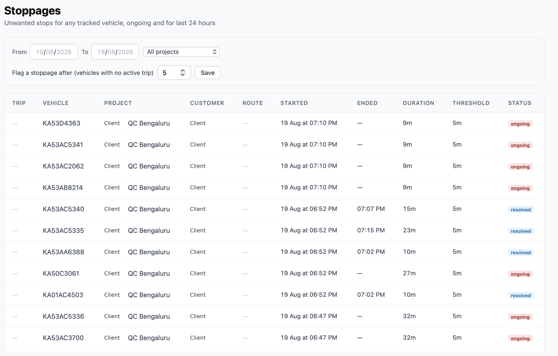Viewport: 558px width, 356px height.
Task: Select vehicle KA53AC5340
Action: pyautogui.click(x=63, y=209)
